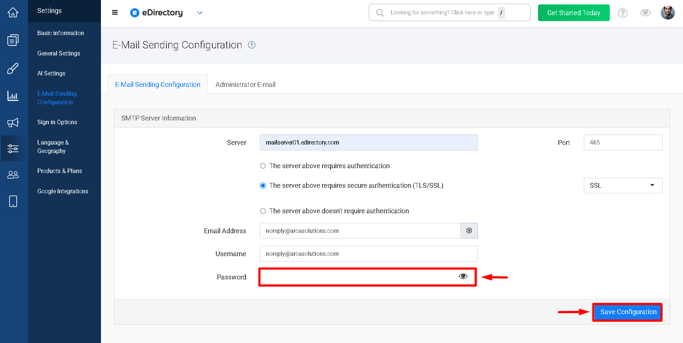Image resolution: width=683 pixels, height=343 pixels.
Task: Open the Users people icon
Action: (x=13, y=174)
